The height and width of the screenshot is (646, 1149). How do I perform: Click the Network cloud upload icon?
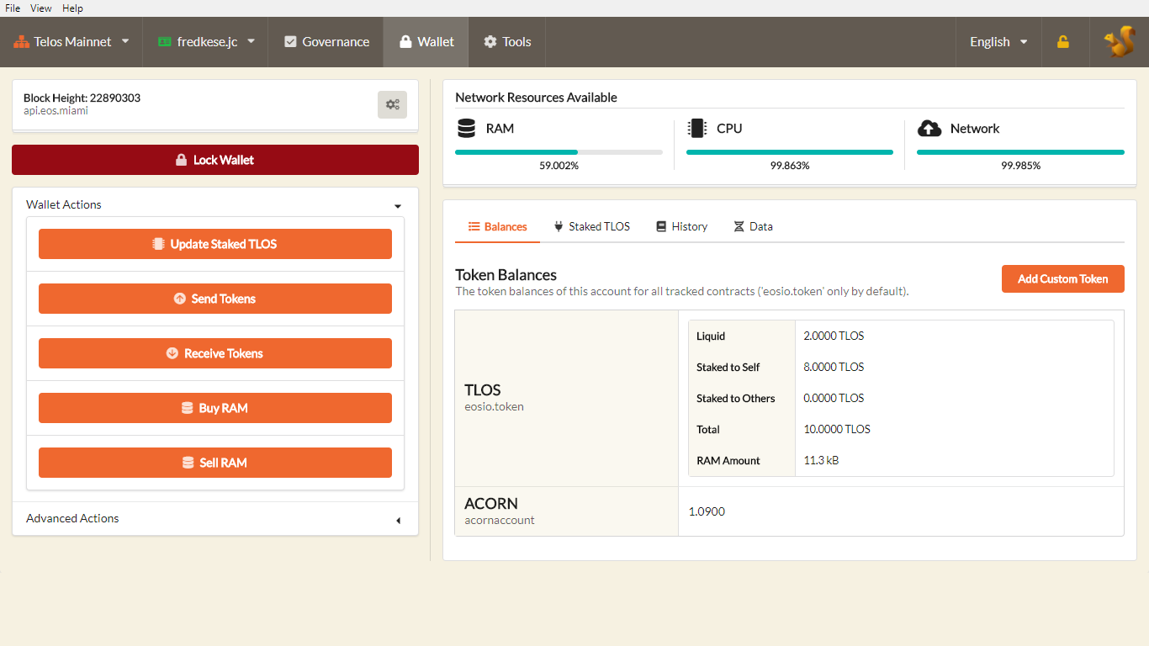(929, 129)
